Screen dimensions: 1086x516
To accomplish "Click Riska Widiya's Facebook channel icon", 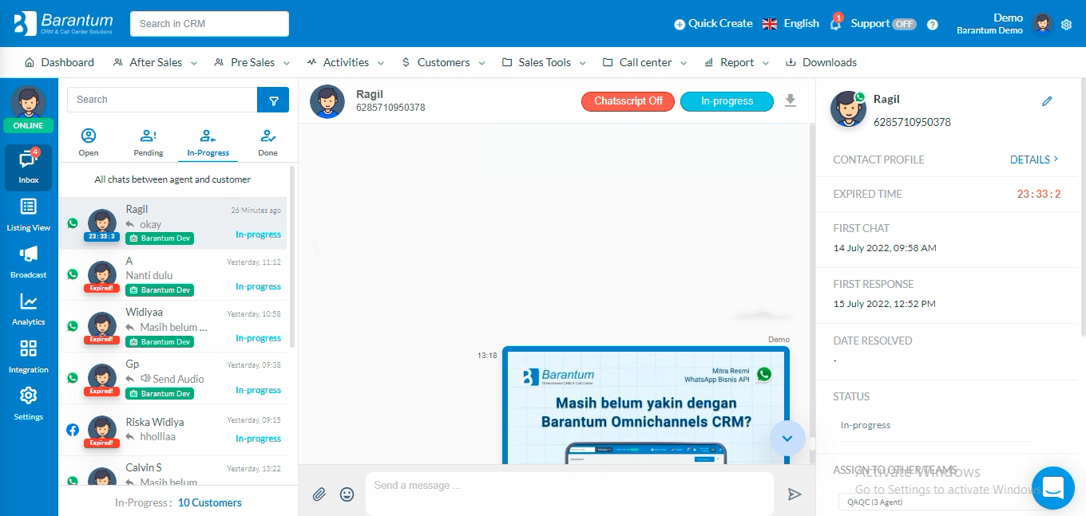I will [x=73, y=430].
